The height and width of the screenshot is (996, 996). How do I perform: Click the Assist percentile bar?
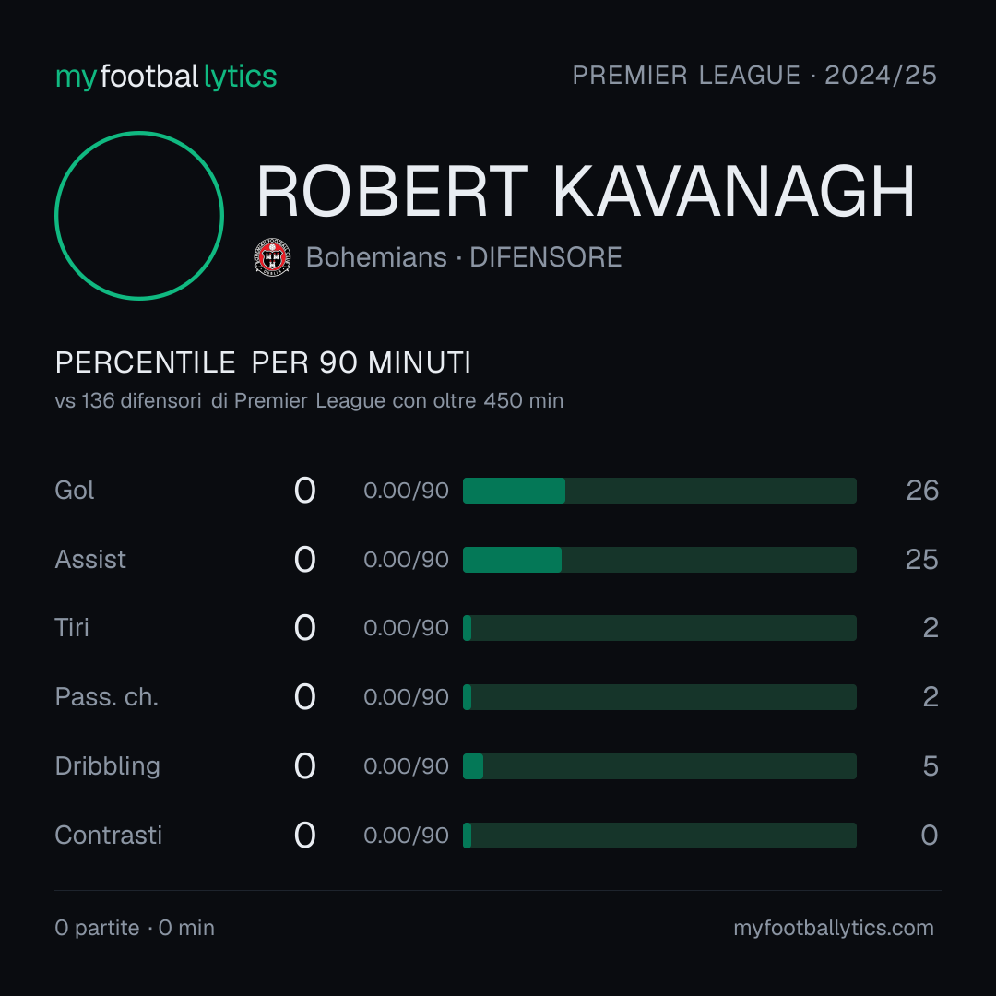(659, 560)
